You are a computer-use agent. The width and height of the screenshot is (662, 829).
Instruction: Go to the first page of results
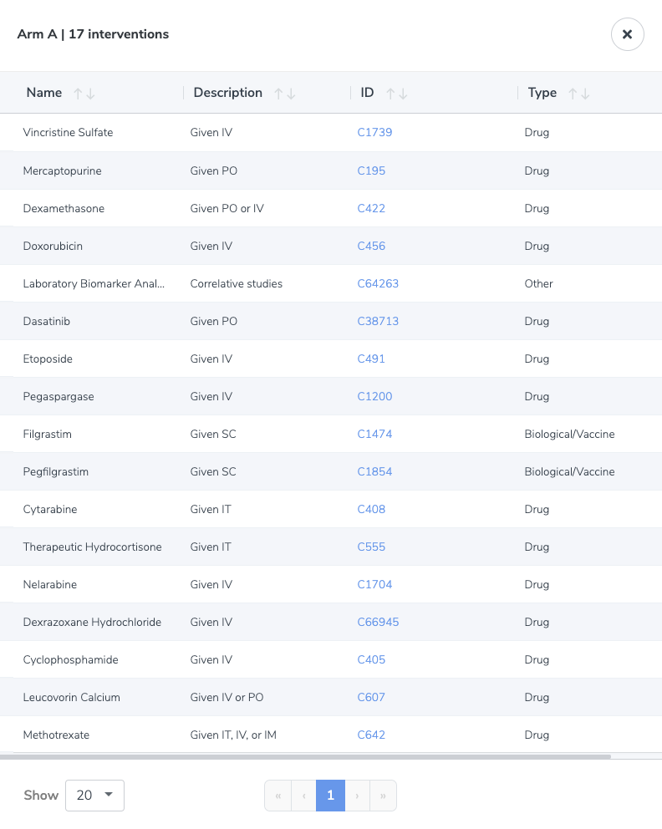[278, 796]
